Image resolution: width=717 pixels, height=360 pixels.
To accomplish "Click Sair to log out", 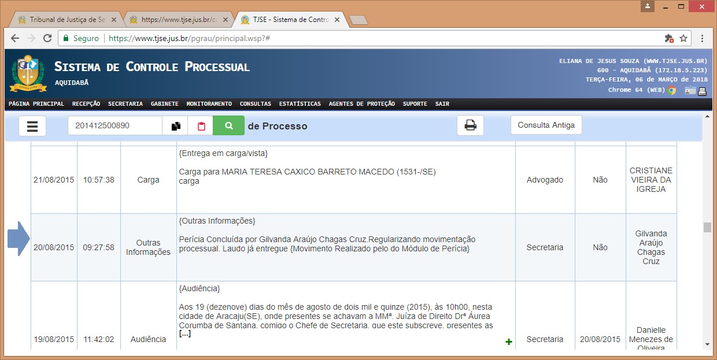I will (442, 104).
